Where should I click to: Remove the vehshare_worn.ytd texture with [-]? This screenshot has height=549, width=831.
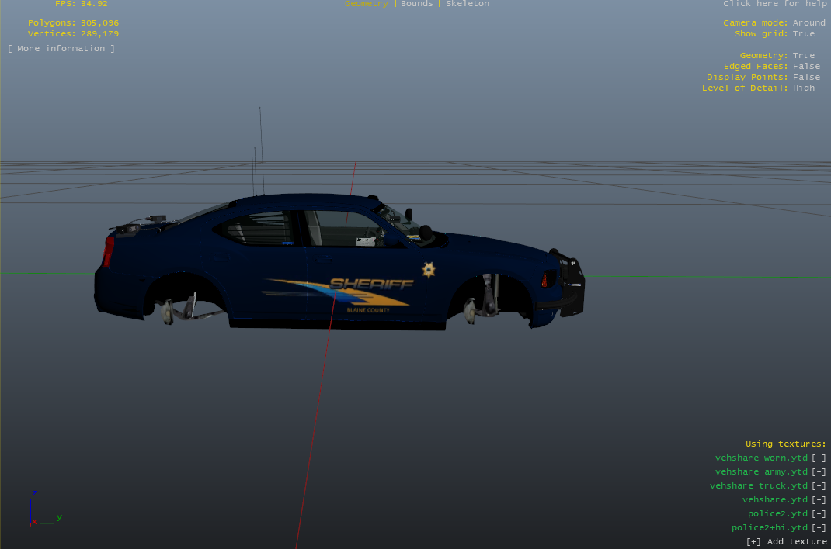click(x=819, y=457)
